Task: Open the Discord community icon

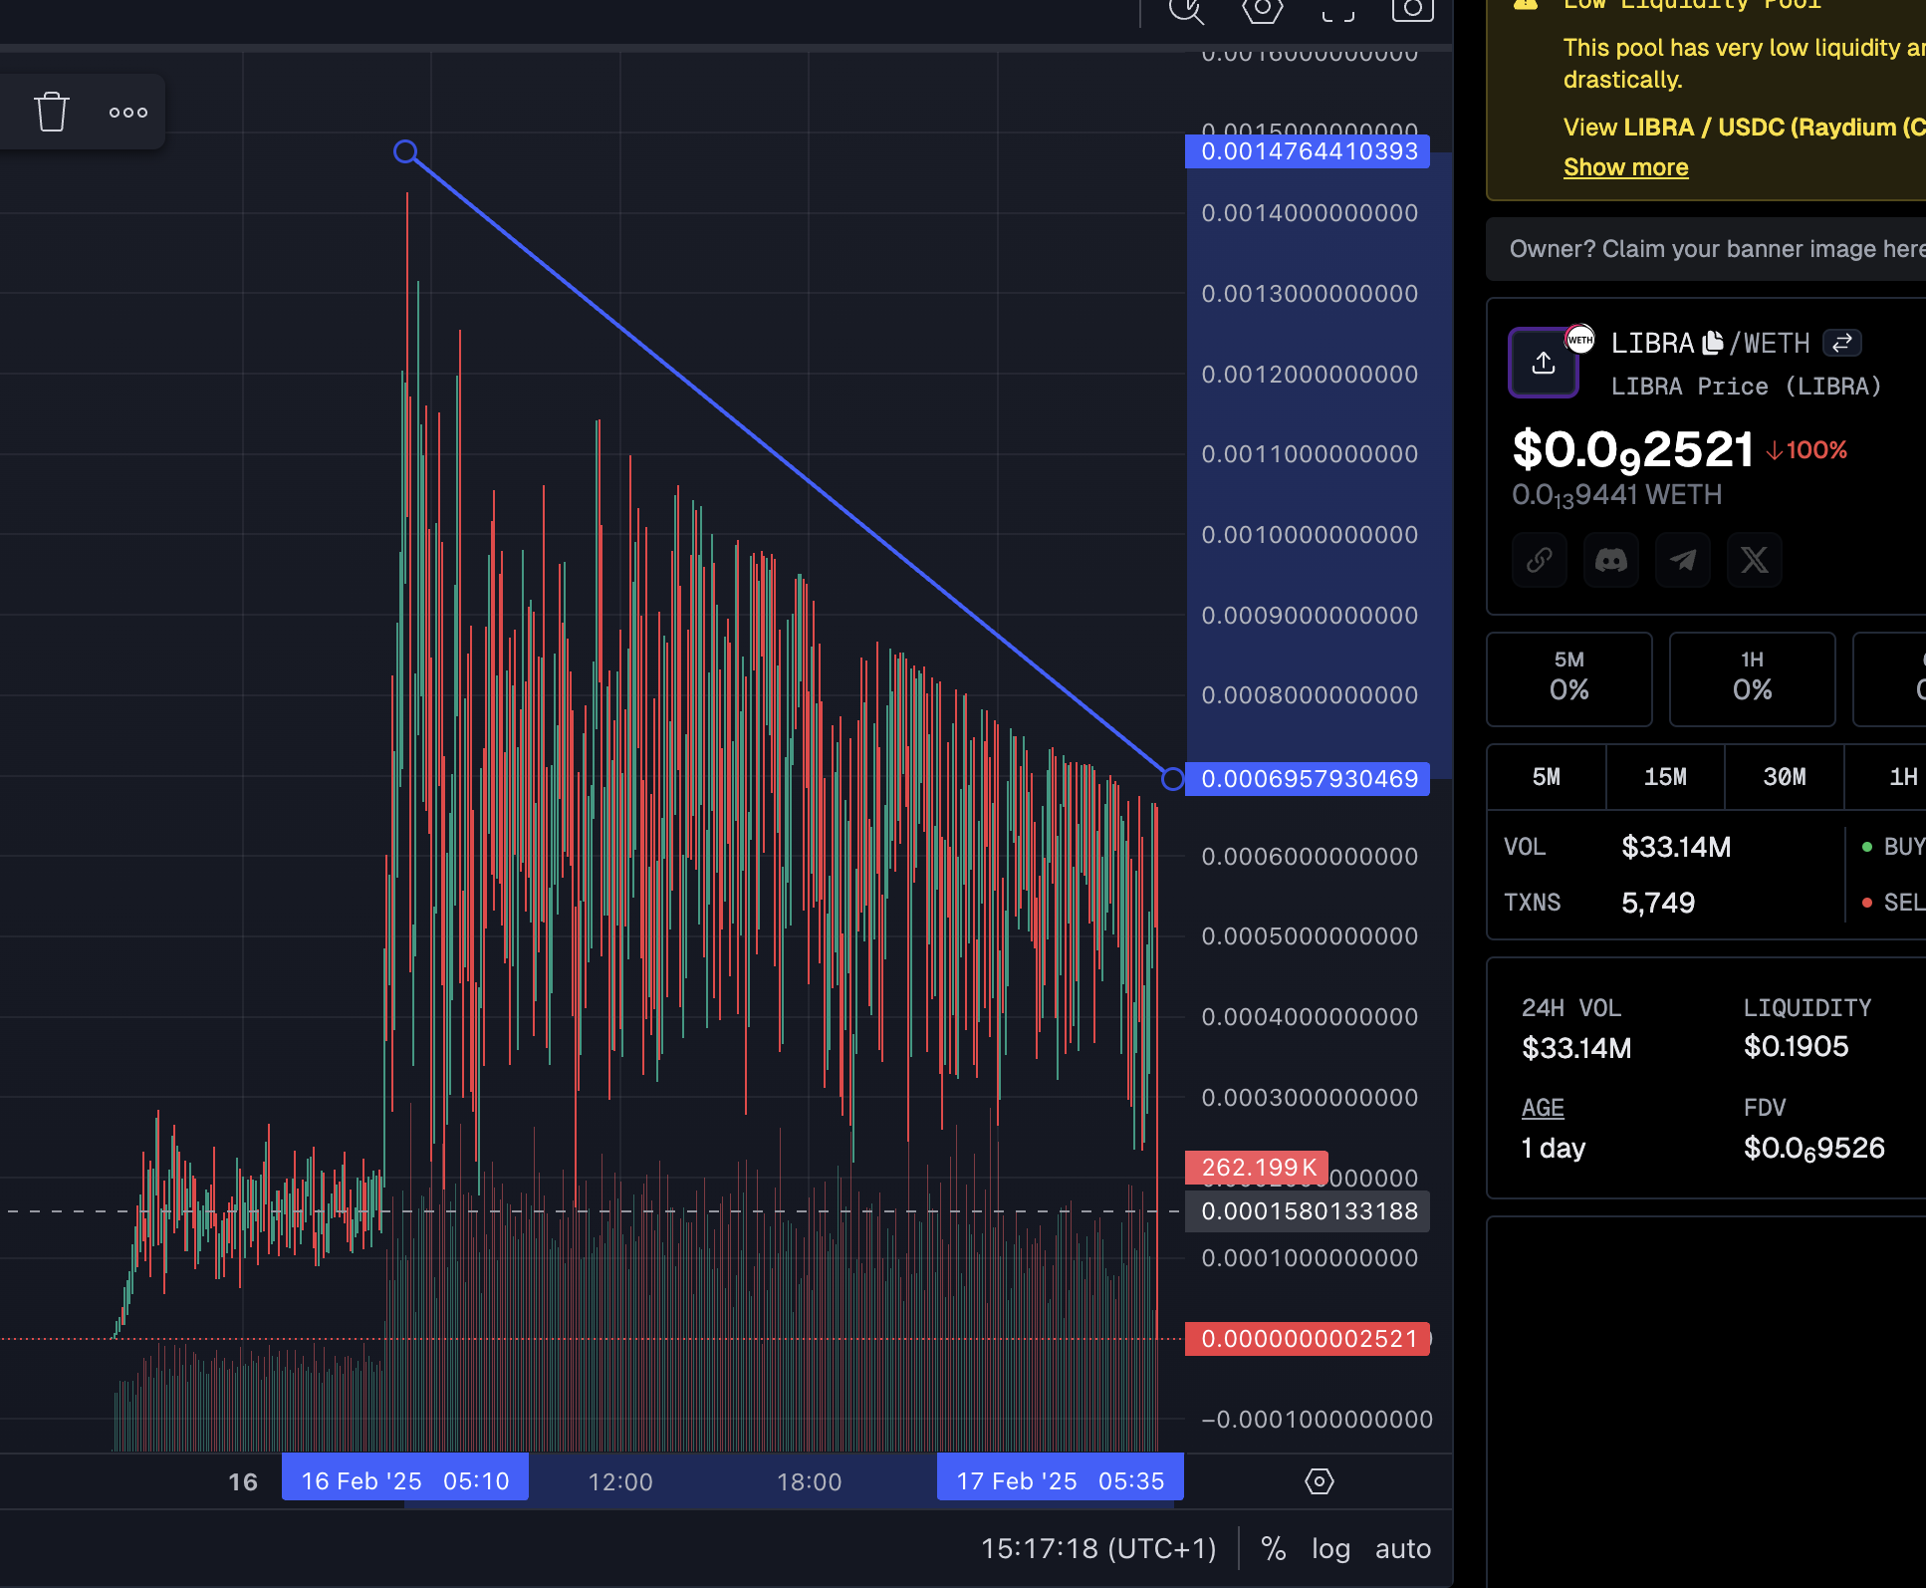Action: click(1611, 560)
